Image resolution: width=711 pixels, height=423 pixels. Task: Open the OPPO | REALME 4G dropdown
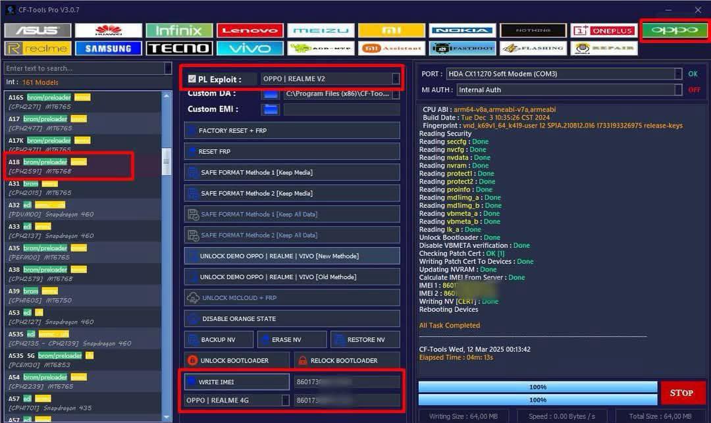click(x=285, y=401)
